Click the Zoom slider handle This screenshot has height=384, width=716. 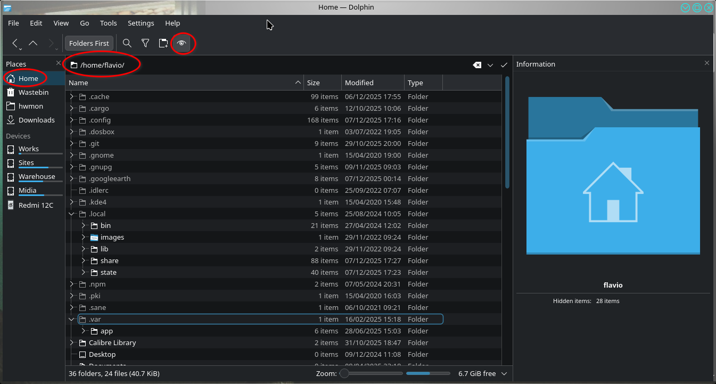click(x=344, y=373)
